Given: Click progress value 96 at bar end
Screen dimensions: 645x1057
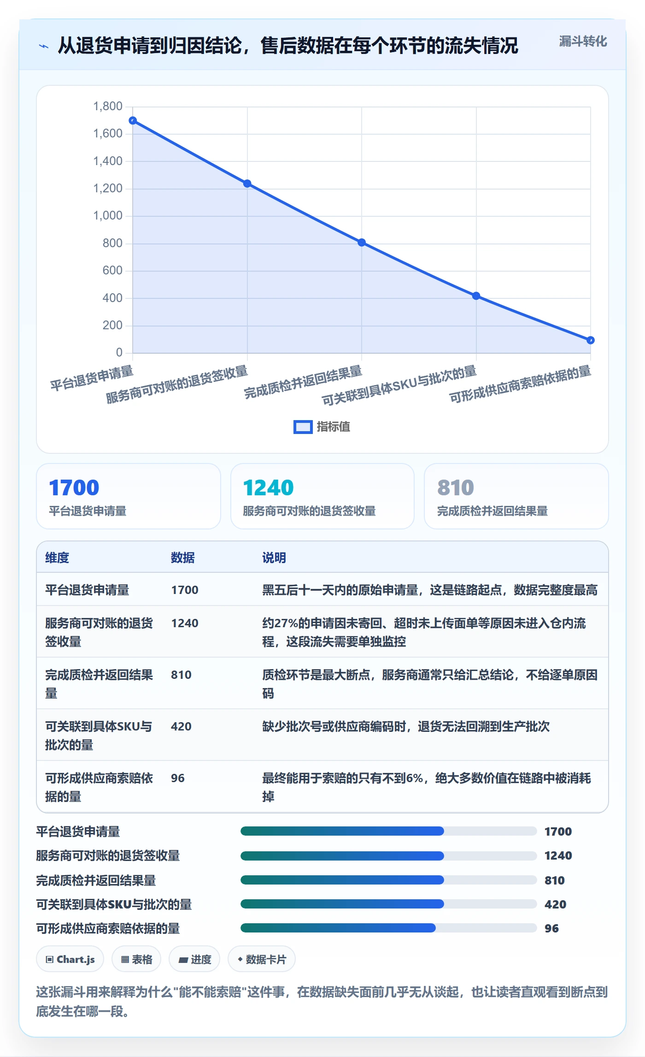Looking at the screenshot, I should (x=551, y=928).
